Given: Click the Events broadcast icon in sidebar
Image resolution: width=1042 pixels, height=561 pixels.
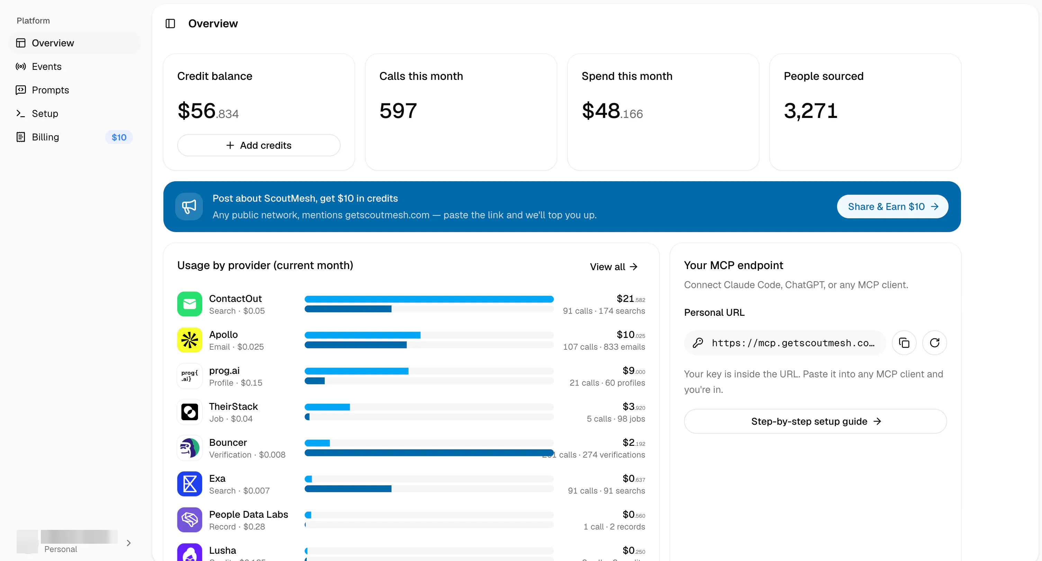Looking at the screenshot, I should tap(21, 66).
